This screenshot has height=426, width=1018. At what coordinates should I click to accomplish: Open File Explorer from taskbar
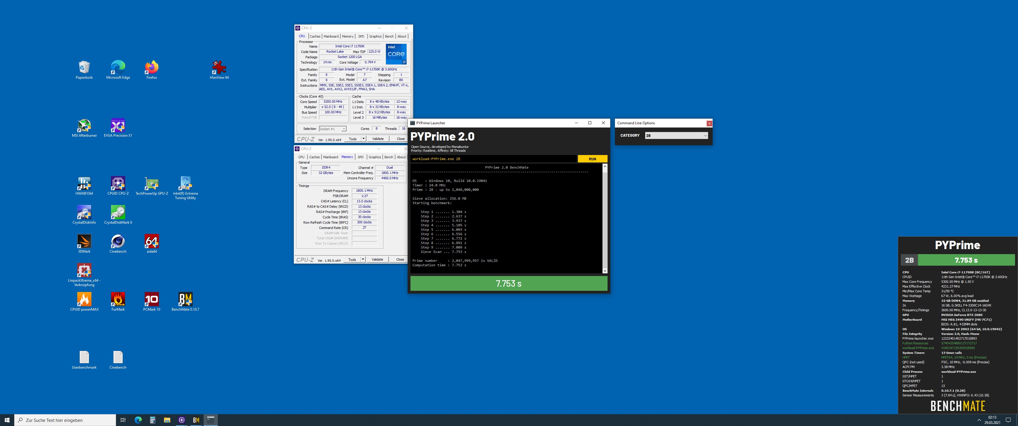point(167,420)
